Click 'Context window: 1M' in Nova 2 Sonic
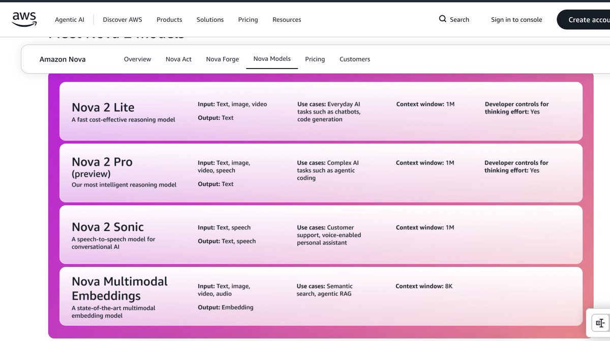Image resolution: width=610 pixels, height=341 pixels. pyautogui.click(x=425, y=227)
